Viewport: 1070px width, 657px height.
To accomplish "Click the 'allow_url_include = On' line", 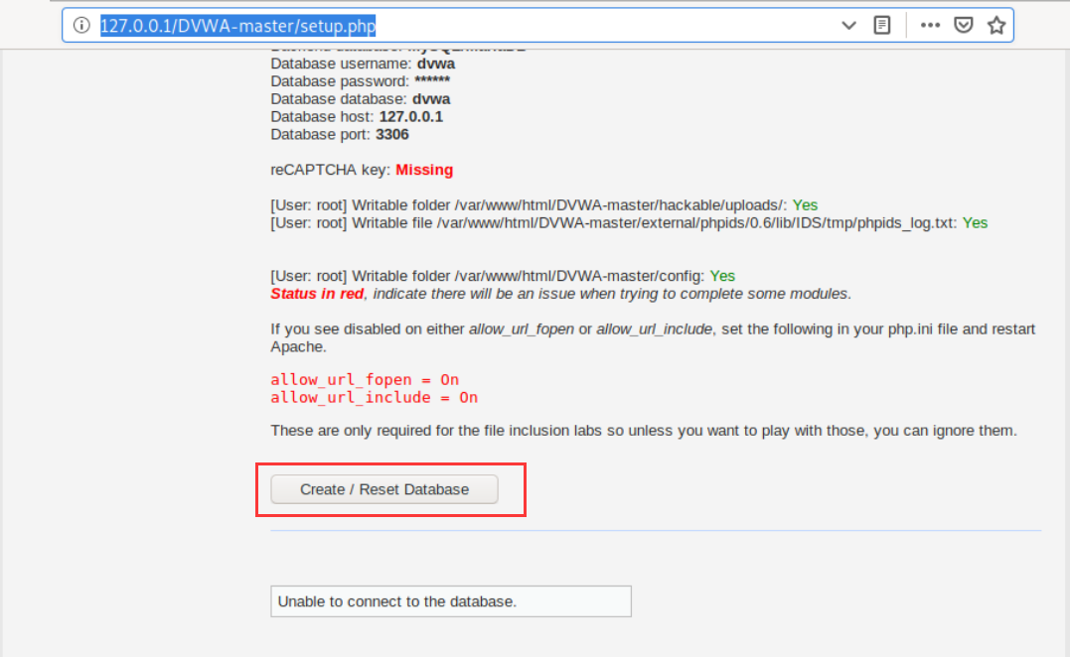I will (374, 397).
